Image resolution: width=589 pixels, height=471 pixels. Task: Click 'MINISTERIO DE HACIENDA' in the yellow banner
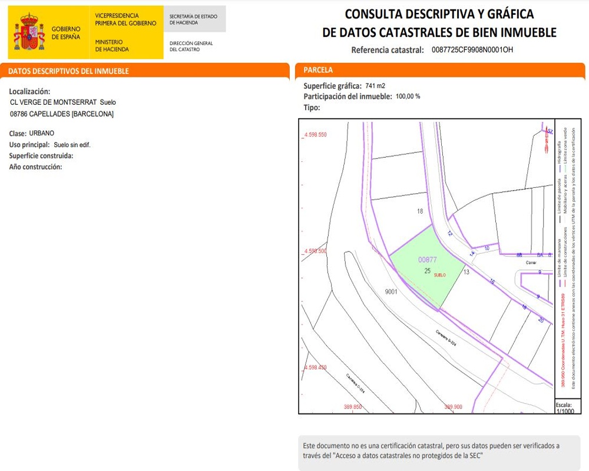click(x=112, y=45)
